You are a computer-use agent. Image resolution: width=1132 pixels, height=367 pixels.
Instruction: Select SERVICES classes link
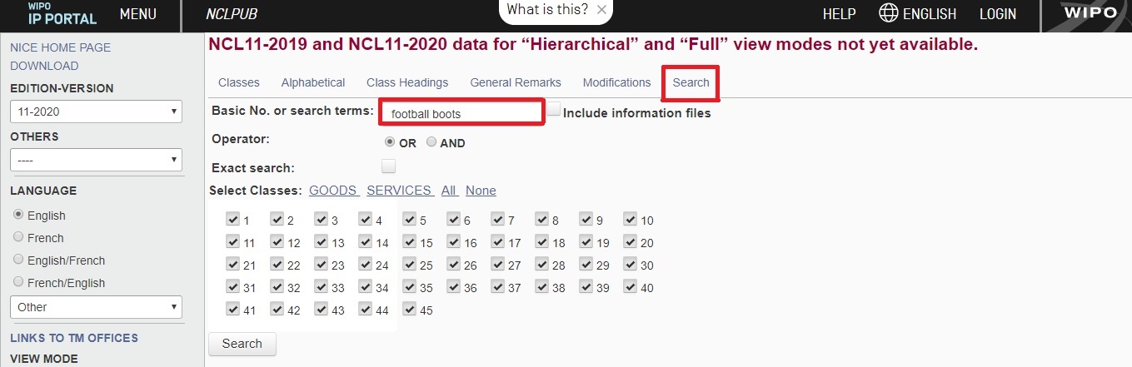coord(399,191)
